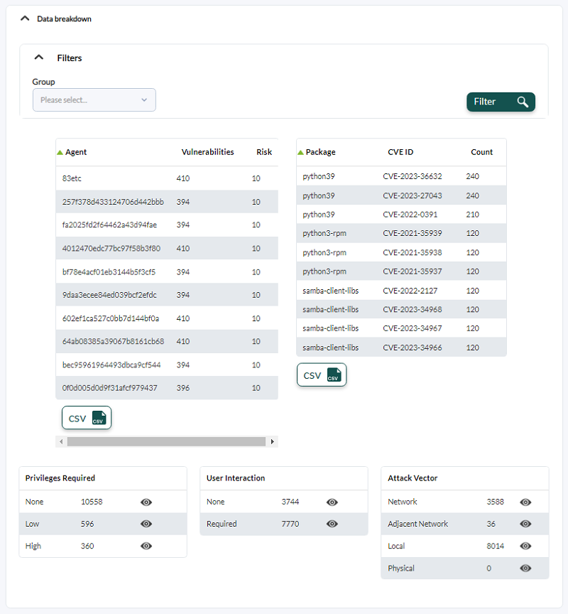
Task: Click CVE-2023-34966 in package table
Action: [413, 348]
